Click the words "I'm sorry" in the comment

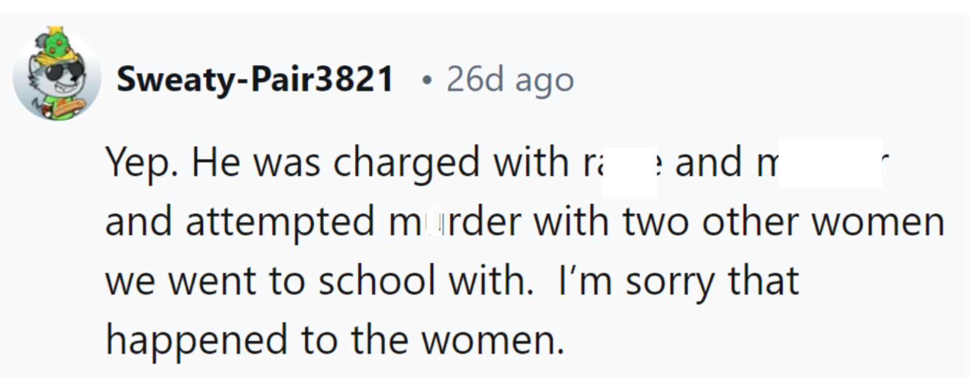636,281
